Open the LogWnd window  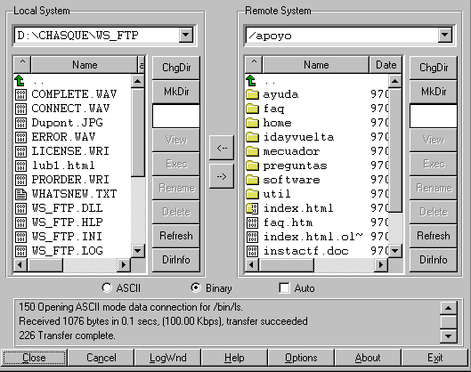click(167, 358)
